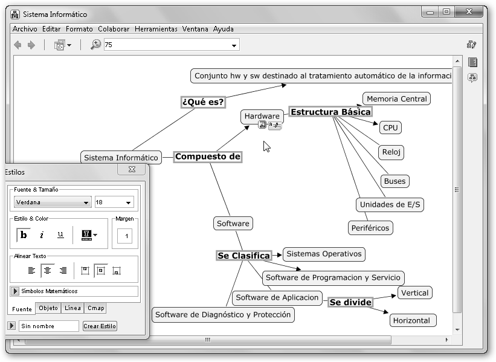
Task: Open the Verdana font dropdown
Action: (53, 202)
